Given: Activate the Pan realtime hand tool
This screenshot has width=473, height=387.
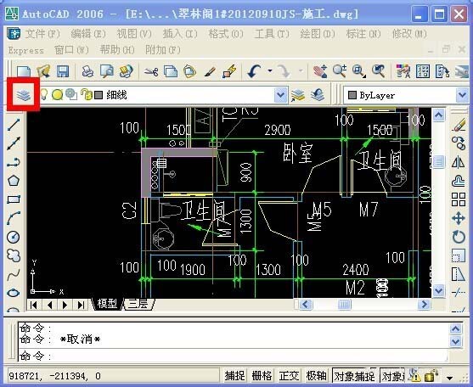Looking at the screenshot, I should pos(320,71).
